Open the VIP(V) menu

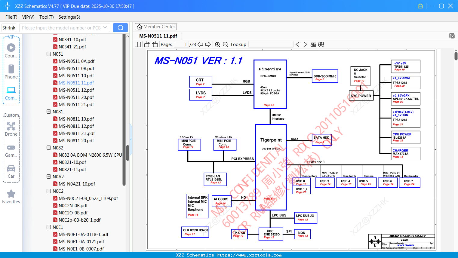point(28,17)
